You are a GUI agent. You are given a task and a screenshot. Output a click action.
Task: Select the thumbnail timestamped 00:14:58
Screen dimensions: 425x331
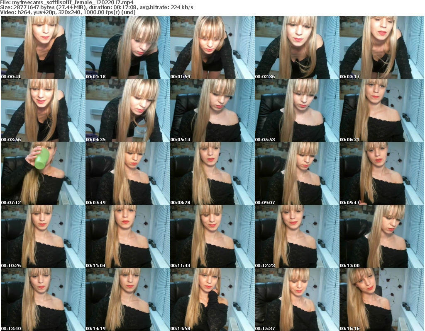(212, 300)
